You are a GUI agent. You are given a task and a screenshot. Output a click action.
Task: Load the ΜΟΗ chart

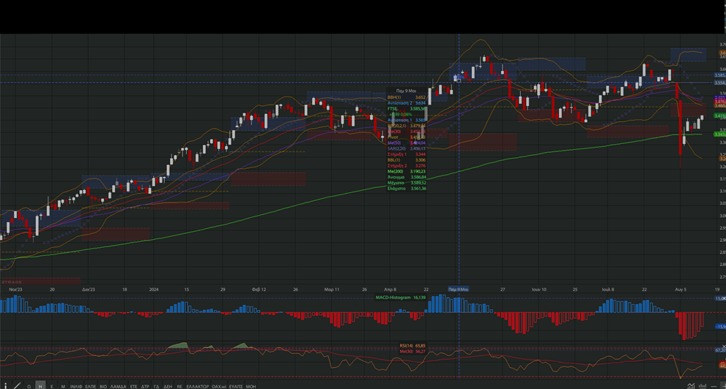click(251, 386)
